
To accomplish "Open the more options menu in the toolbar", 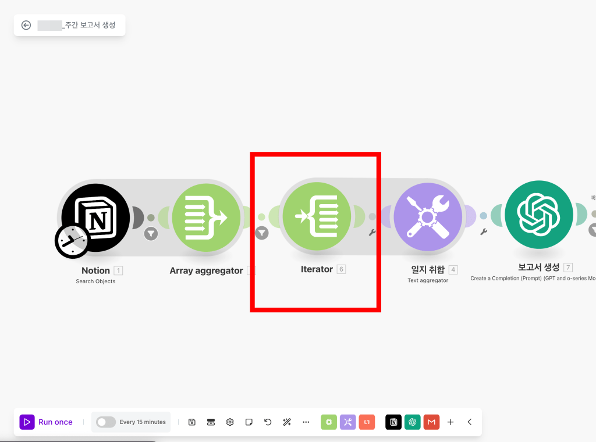I will (306, 422).
